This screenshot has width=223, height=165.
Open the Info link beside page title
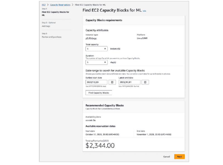click(x=144, y=11)
